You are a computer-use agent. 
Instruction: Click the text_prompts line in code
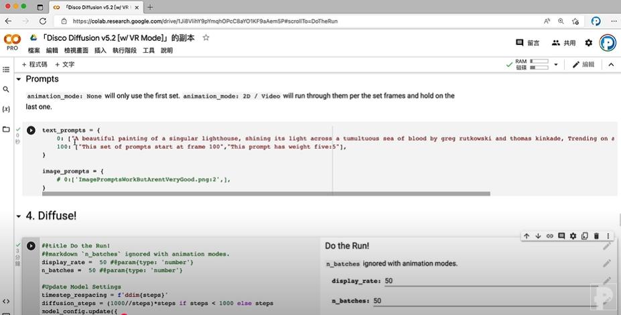pos(71,131)
